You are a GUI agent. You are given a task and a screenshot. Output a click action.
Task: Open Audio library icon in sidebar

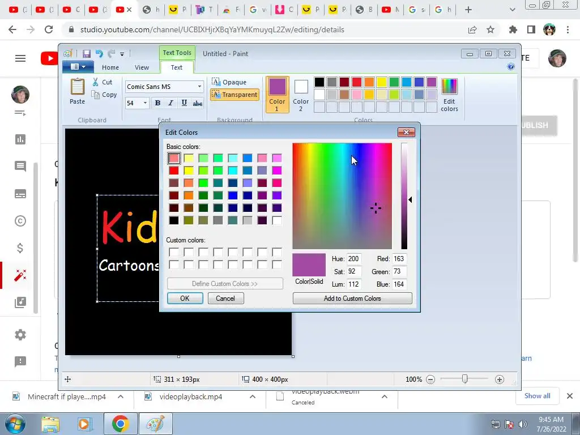(x=20, y=302)
